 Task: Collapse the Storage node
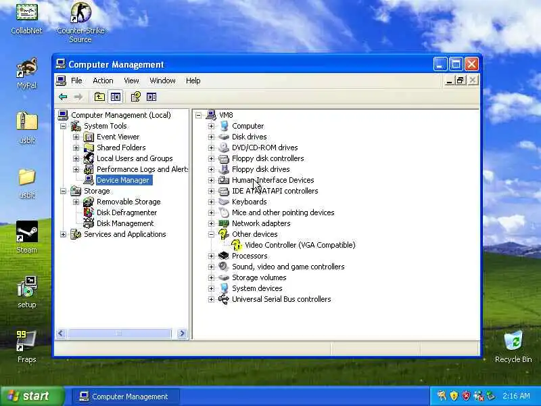pos(63,191)
